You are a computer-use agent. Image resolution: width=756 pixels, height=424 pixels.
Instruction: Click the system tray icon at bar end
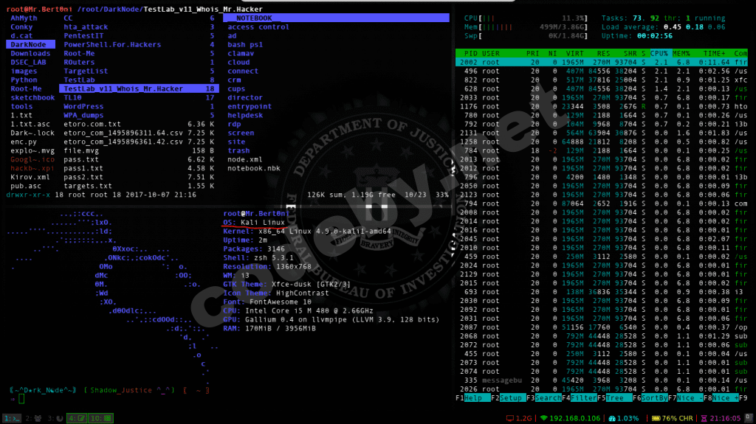pos(749,417)
